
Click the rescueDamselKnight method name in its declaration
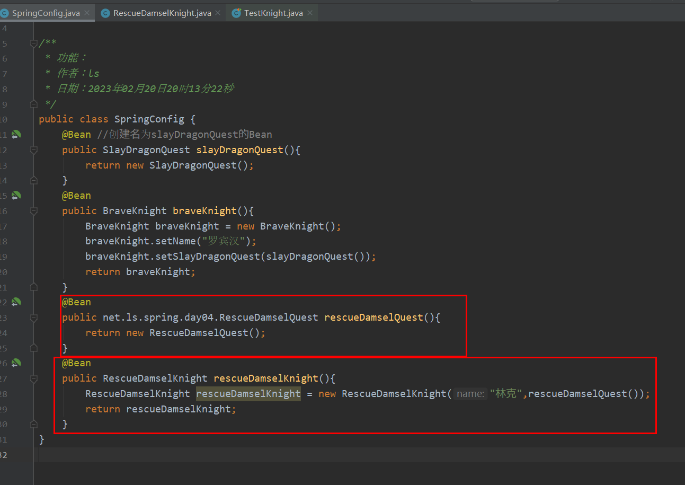[266, 378]
